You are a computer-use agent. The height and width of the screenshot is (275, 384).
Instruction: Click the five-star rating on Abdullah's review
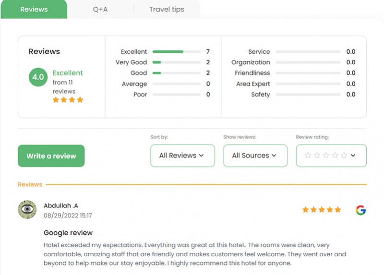[x=322, y=210]
